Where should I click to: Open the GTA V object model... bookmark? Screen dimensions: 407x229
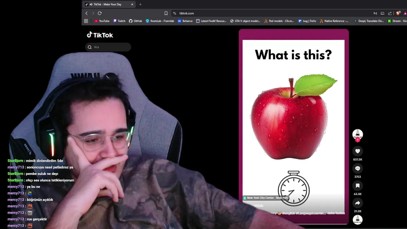point(245,21)
